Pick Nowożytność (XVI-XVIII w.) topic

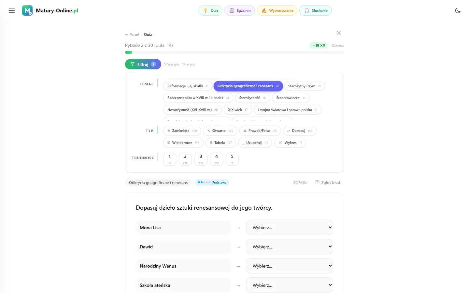192,110
